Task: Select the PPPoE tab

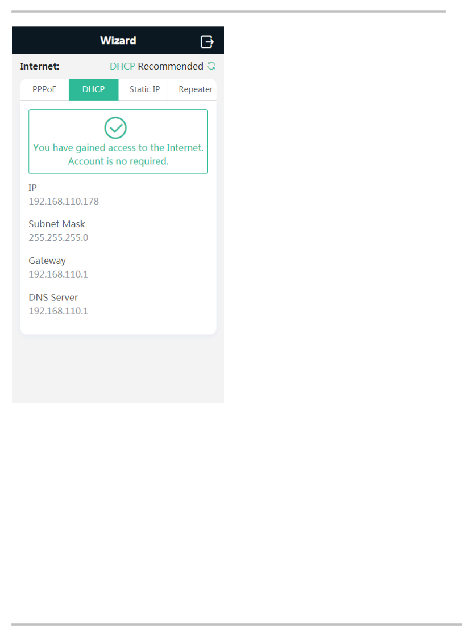Action: point(44,90)
